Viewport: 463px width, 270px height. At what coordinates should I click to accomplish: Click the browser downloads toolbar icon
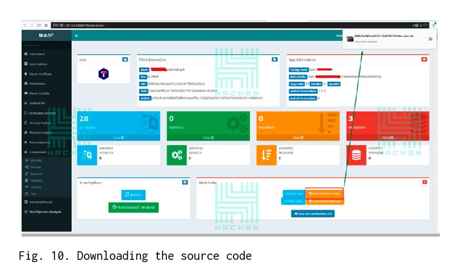tap(433, 25)
